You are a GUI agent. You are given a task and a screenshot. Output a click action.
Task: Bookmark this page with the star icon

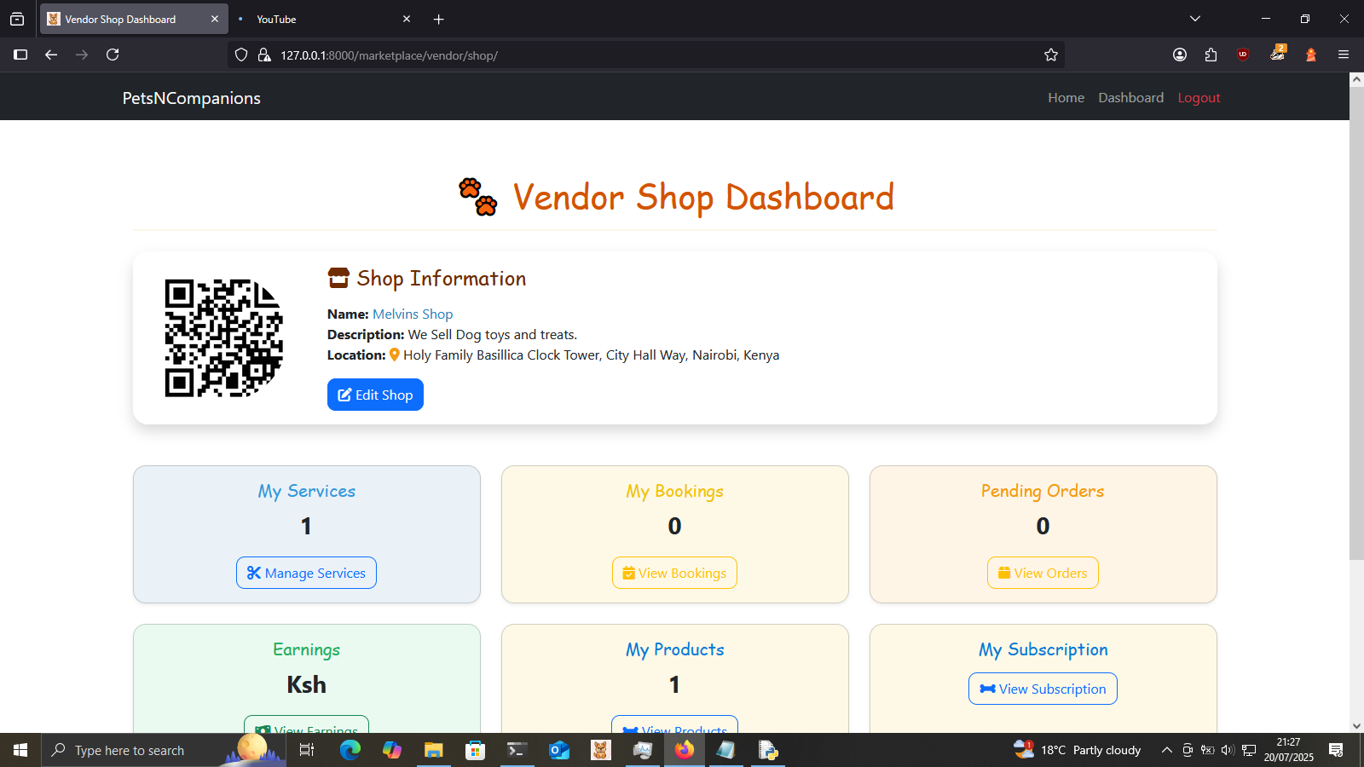(1051, 55)
